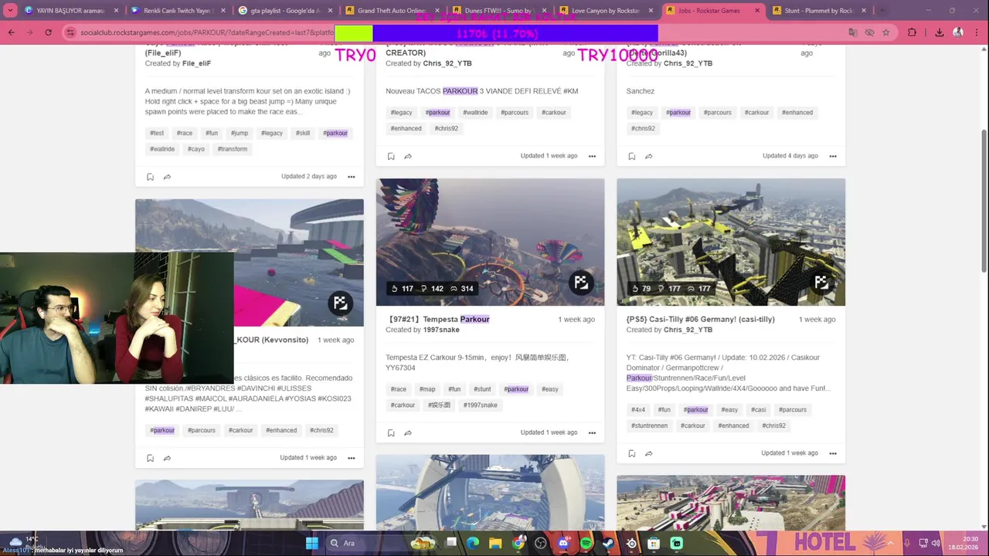
Task: Click race-type icon on Kevvonsito thumbnail
Action: (340, 303)
